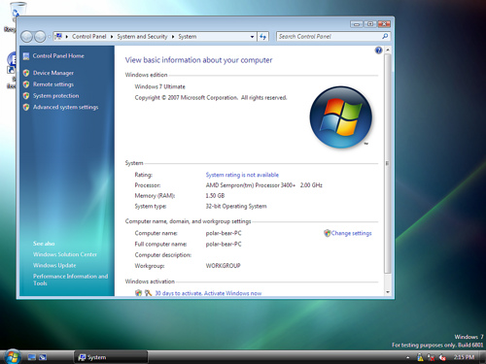Image resolution: width=486 pixels, height=364 pixels.
Task: Close the System window
Action: [x=384, y=24]
